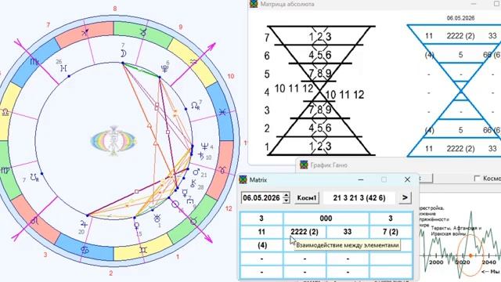Select the Jupiter glyph at degree 20
Viewport: 501px width, 282px height.
pos(84,223)
